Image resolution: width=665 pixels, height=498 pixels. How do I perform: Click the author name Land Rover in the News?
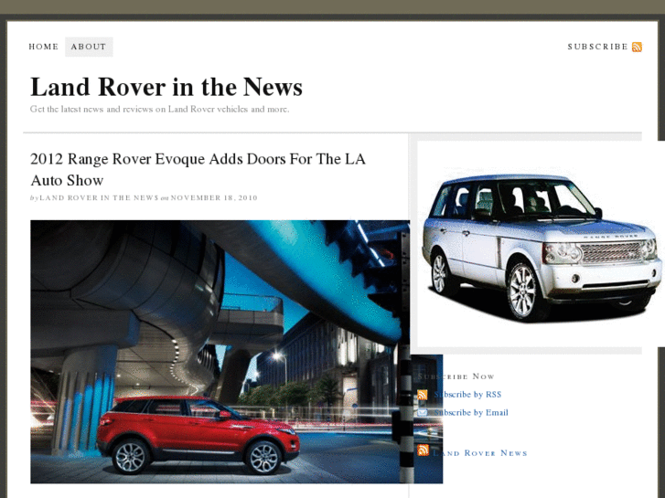[x=99, y=198]
